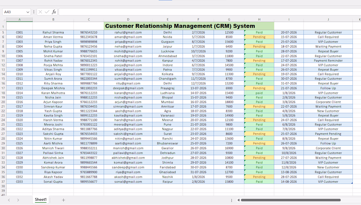Click the CRM System title cell

point(189,26)
